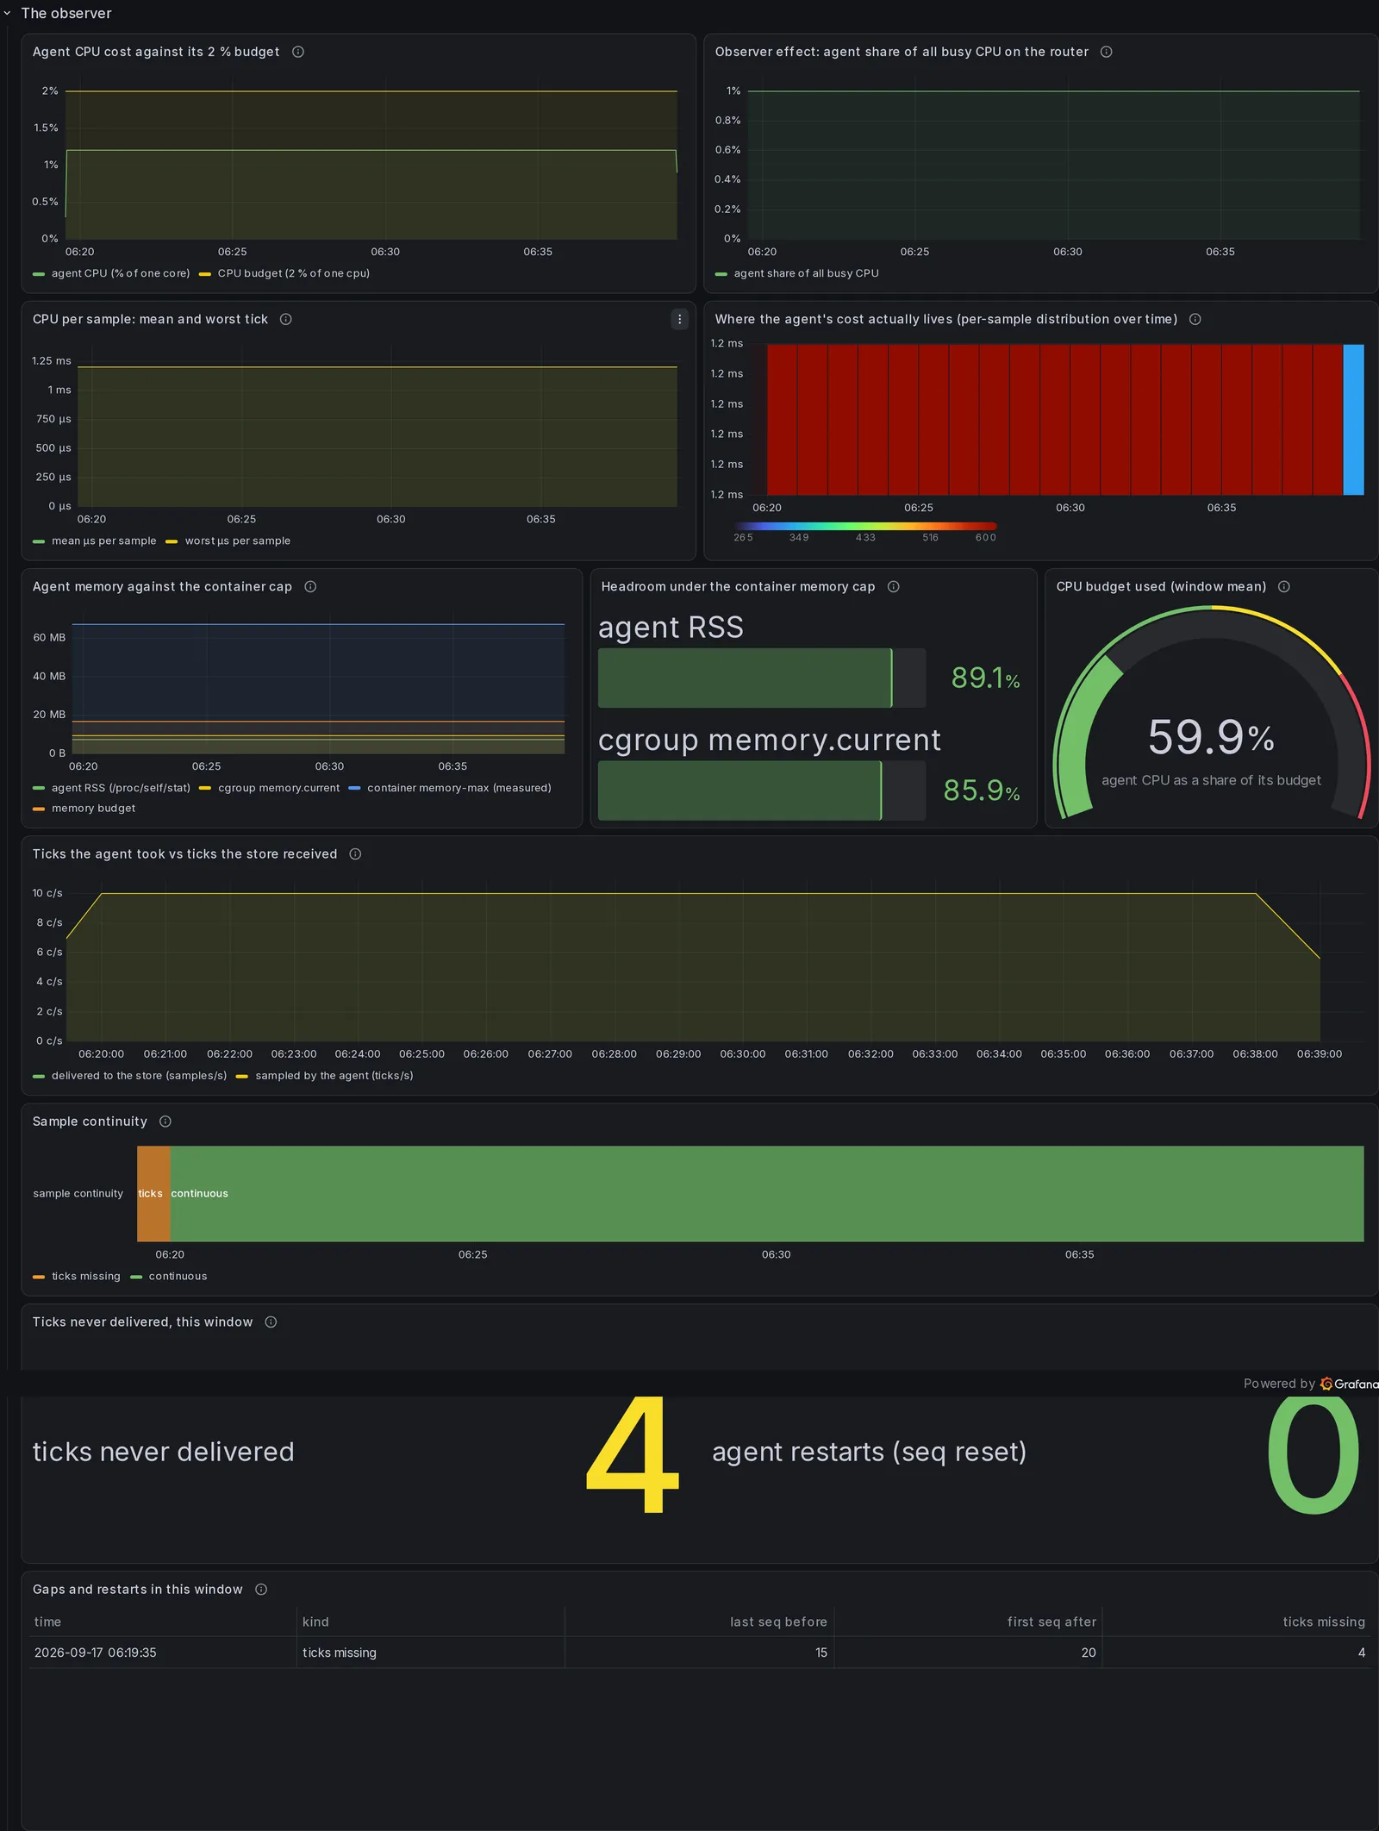Open the "Agent memory against the container cap" title

click(x=162, y=586)
